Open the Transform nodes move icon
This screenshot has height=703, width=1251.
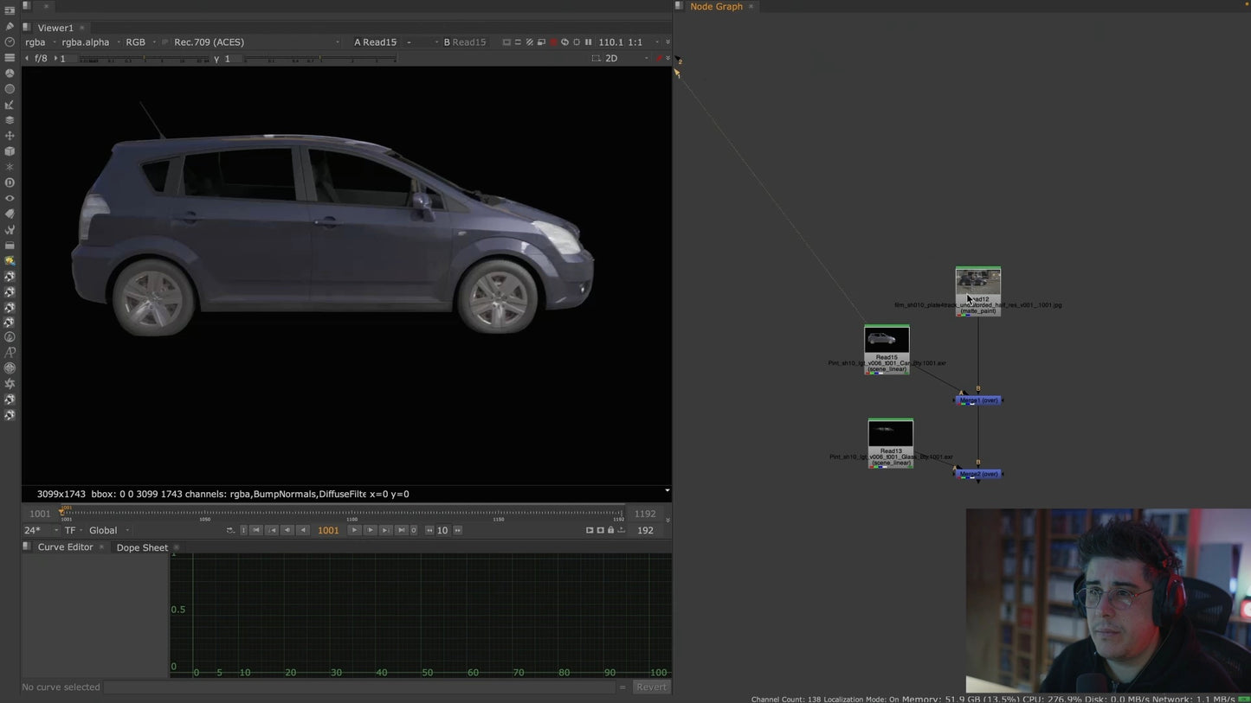(x=10, y=136)
